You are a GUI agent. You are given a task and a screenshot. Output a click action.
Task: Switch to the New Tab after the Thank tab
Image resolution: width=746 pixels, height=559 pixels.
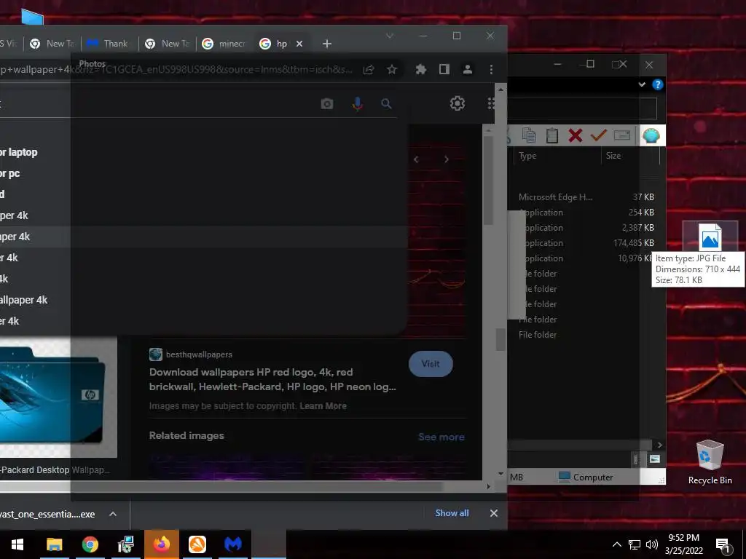click(x=168, y=44)
